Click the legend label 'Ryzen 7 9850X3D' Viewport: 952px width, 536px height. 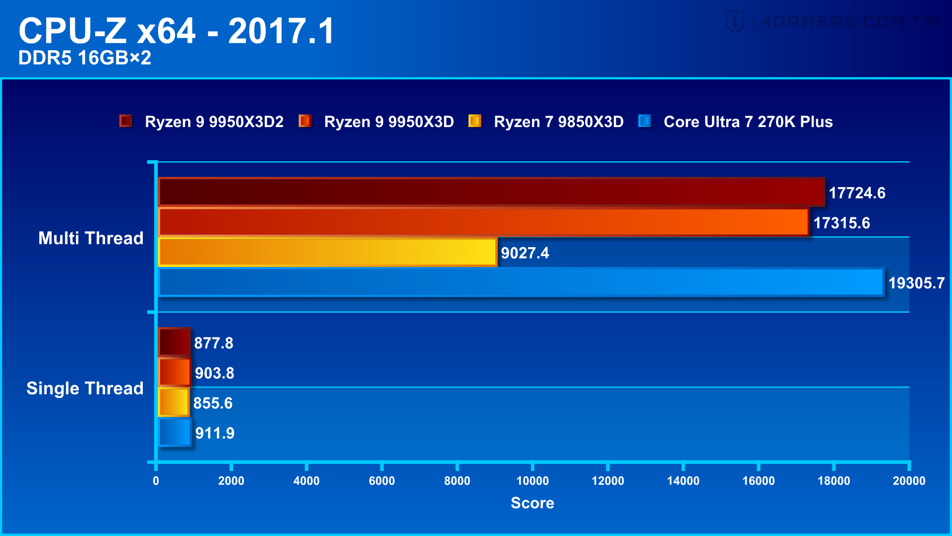coord(559,122)
